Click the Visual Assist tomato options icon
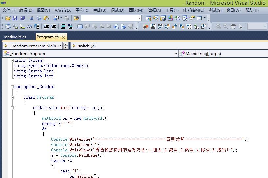Screen dimensions: 268x178 (x=146, y=27)
